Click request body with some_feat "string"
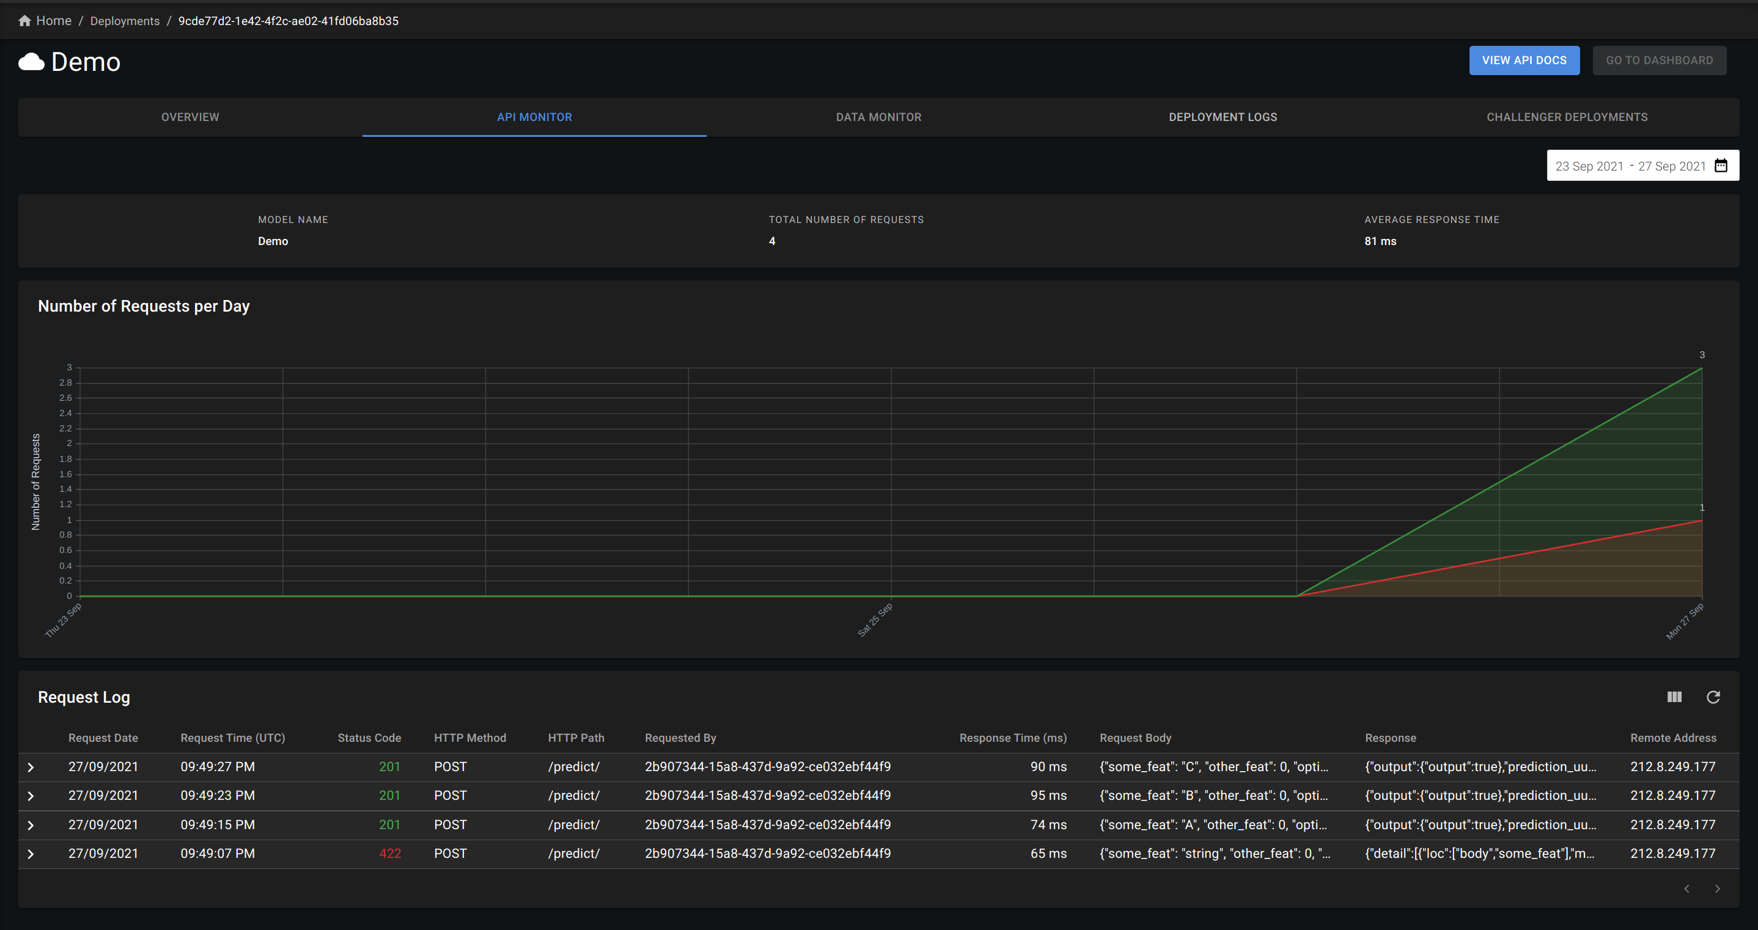This screenshot has height=930, width=1758. pos(1215,854)
